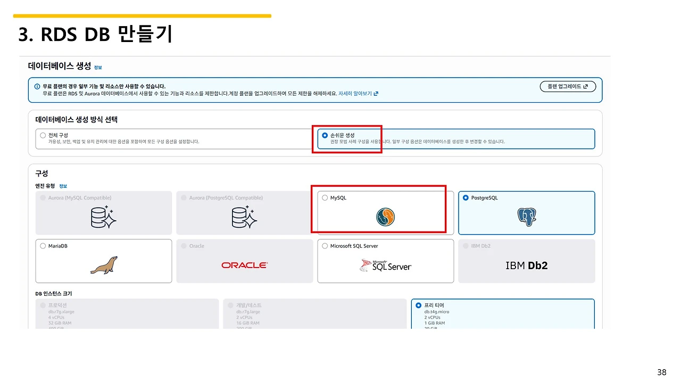Select the 전체 구성 radio button
This screenshot has width=681, height=383.
click(43, 135)
